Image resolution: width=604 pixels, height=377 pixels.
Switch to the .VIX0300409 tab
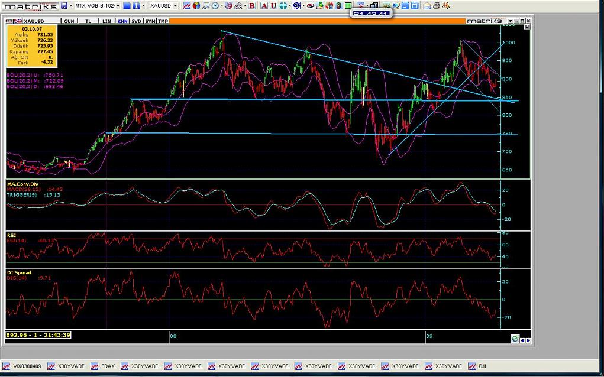24,366
